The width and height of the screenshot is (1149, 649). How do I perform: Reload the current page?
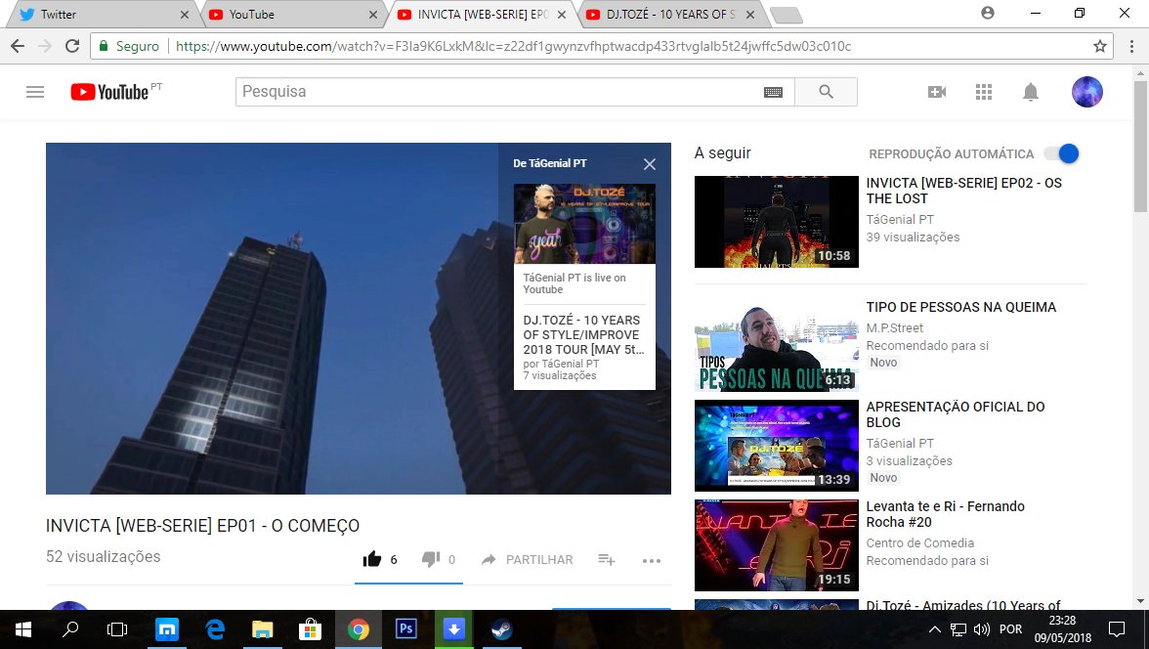pyautogui.click(x=72, y=46)
